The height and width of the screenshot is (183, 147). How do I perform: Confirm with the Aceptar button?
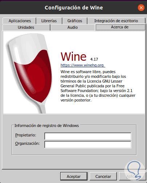[74, 176]
